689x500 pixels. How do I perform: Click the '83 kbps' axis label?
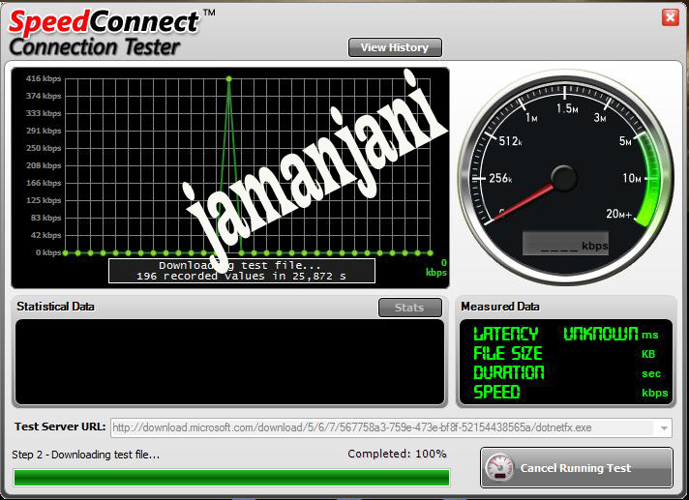[45, 218]
